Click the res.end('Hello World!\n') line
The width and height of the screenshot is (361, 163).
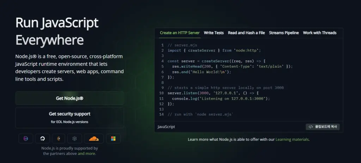201,72
